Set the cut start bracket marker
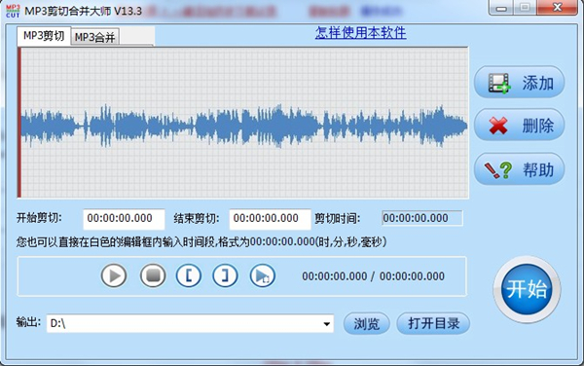Screen dimensions: 584x366 coord(189,275)
